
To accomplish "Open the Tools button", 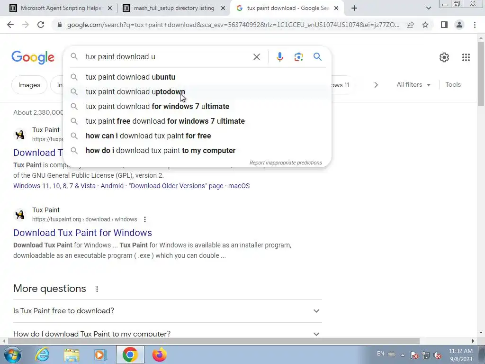I will point(453,84).
